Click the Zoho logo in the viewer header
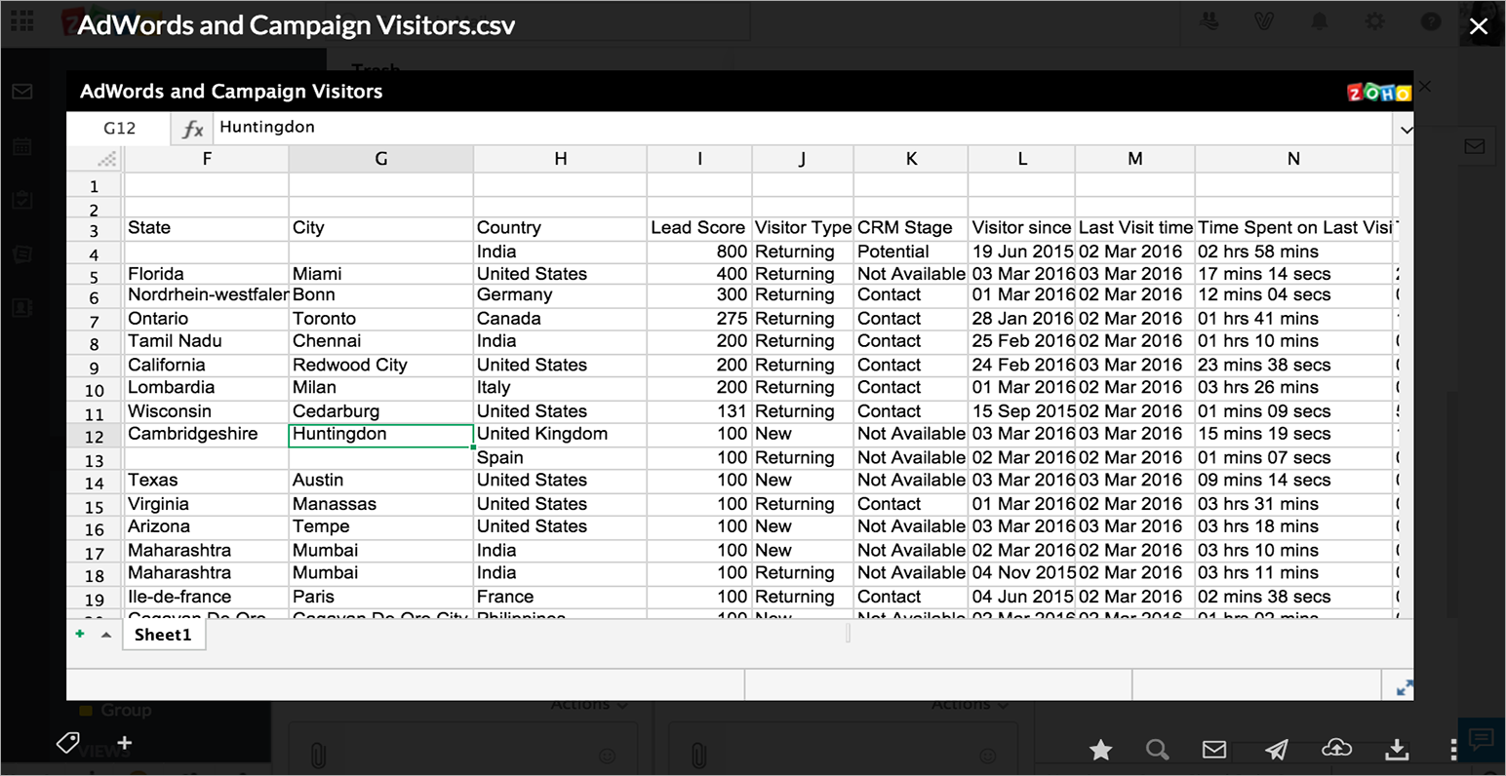The height and width of the screenshot is (776, 1506). 1378,93
